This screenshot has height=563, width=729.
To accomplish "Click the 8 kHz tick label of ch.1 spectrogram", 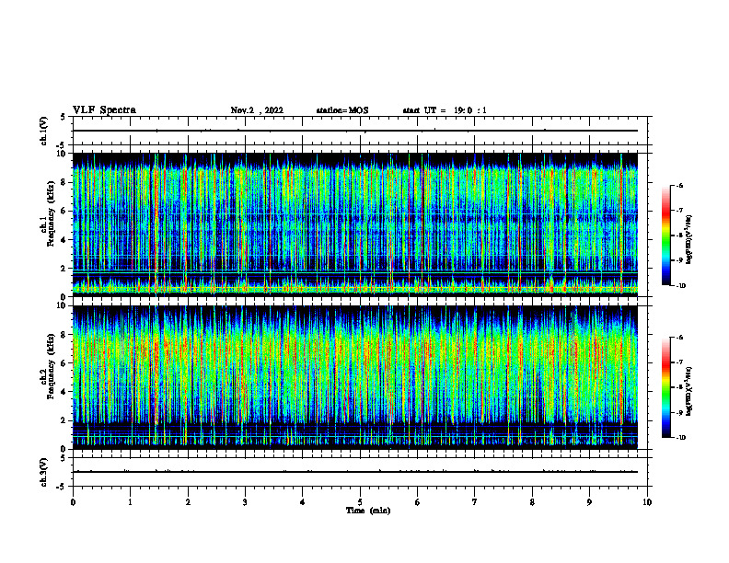I will pyautogui.click(x=64, y=182).
